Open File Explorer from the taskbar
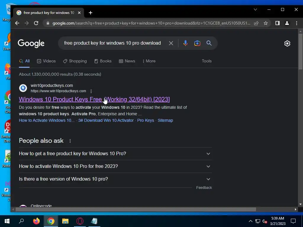Viewport: 303px width, 227px height. point(65,221)
